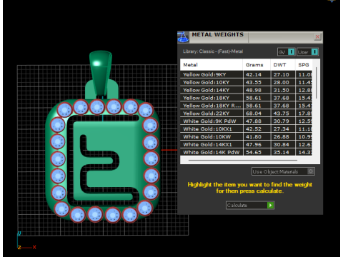
Task: Select Yellow Gold:22KY row
Action: pyautogui.click(x=246, y=114)
